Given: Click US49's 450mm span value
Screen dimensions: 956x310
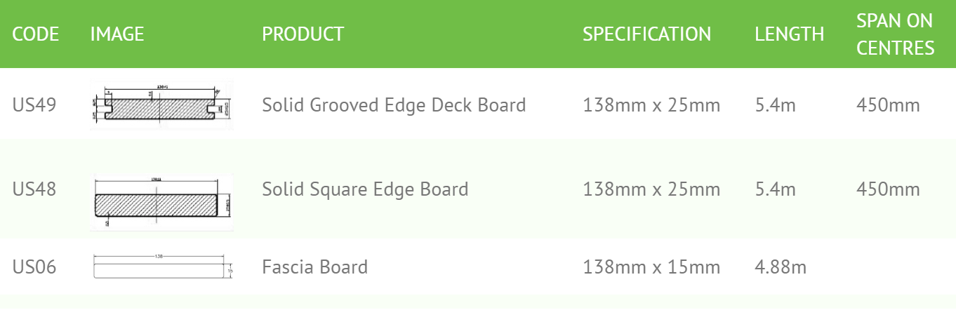Looking at the screenshot, I should [x=888, y=105].
